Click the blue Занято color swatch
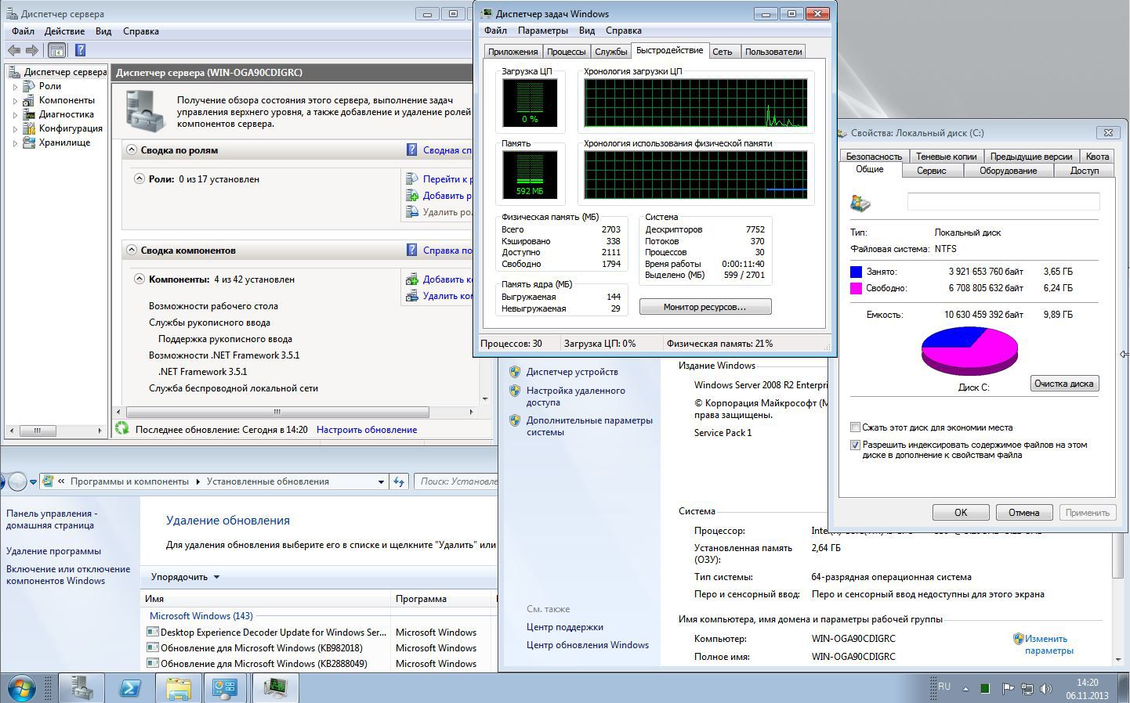1130x703 pixels. click(856, 272)
